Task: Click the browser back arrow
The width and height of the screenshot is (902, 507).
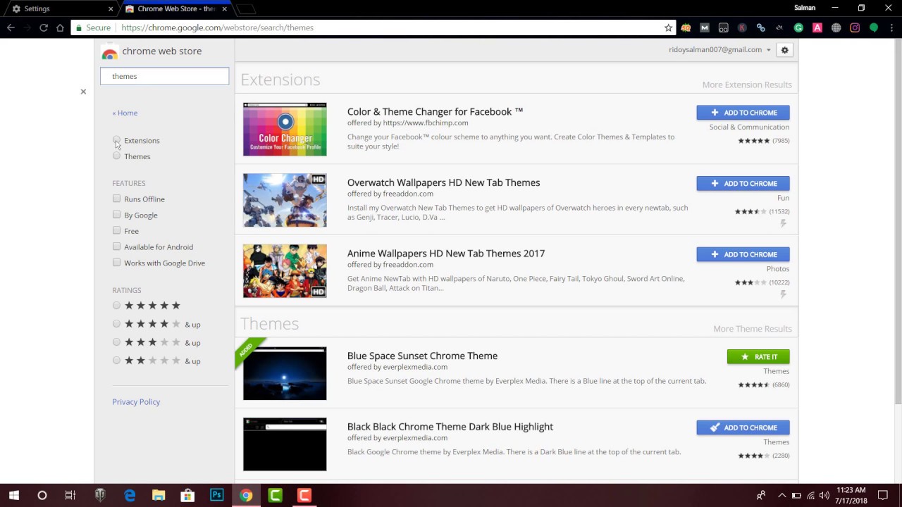Action: click(x=11, y=27)
